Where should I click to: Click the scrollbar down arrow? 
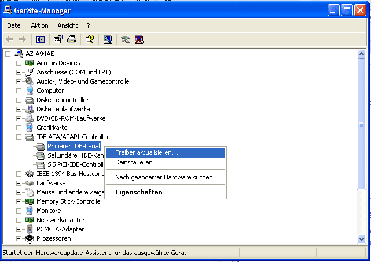coord(361,239)
